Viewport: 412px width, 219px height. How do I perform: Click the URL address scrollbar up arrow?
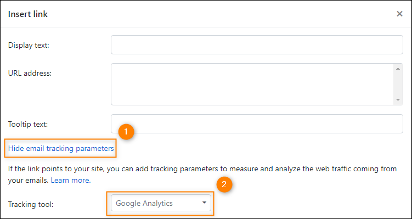coord(398,69)
